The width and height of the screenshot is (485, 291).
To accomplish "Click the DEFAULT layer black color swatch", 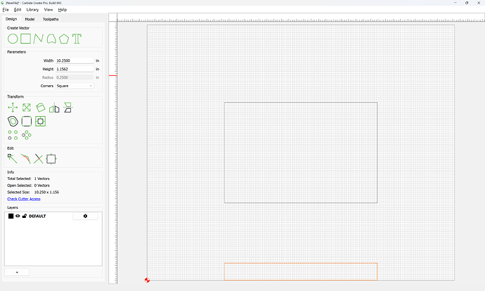I will 11,216.
